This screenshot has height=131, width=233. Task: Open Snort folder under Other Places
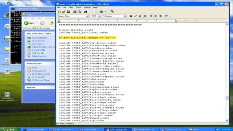click(x=34, y=68)
